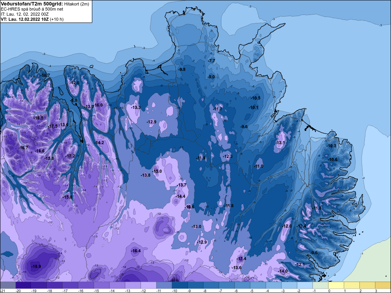Click the -18.9 temperature value on map
Image resolution: width=391 pixels, height=293 pixels.
click(x=36, y=266)
